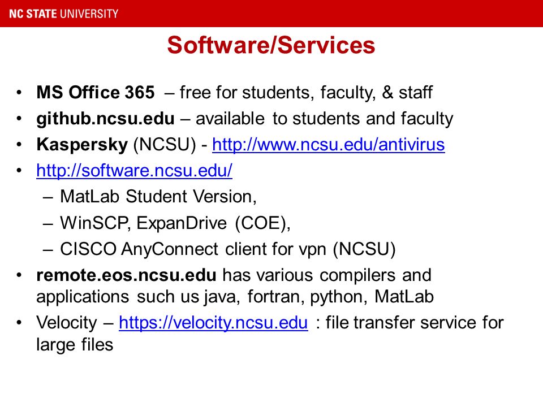This screenshot has width=543, height=407.
Task: Click the WinSCP, ExpanDrive (COE) sub-item
Action: [x=175, y=223]
